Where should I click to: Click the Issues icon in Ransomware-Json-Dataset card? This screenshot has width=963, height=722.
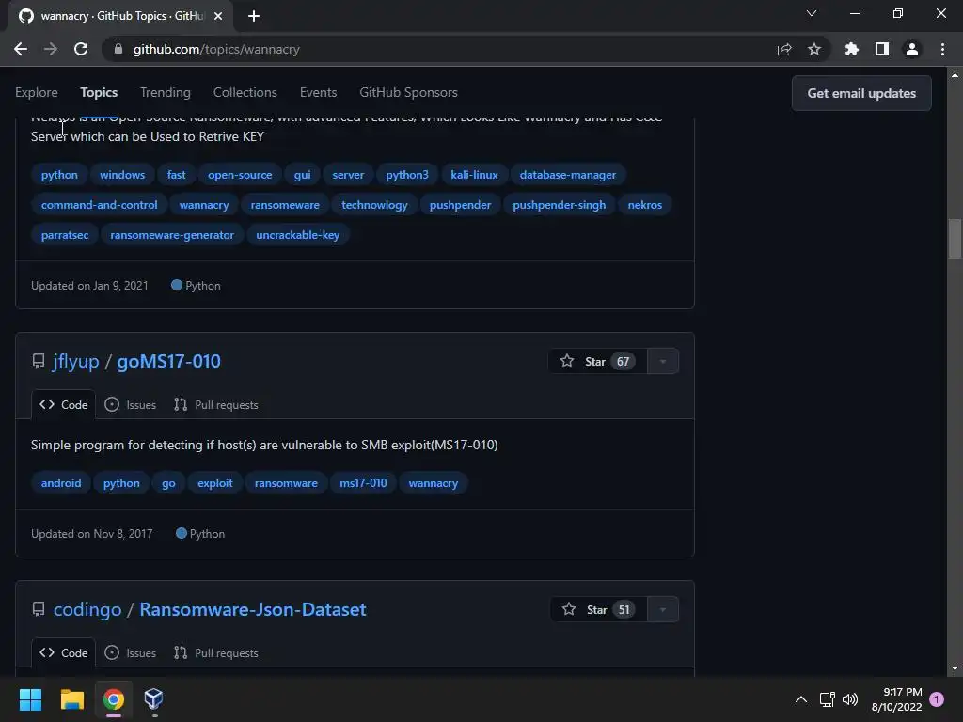(112, 652)
